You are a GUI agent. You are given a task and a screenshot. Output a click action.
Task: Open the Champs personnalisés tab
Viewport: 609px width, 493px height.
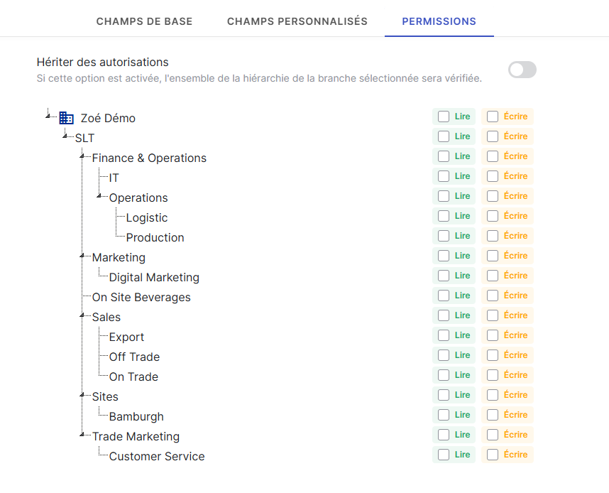(297, 21)
